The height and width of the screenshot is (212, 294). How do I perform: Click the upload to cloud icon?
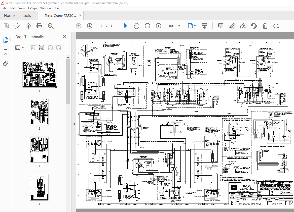28,26
